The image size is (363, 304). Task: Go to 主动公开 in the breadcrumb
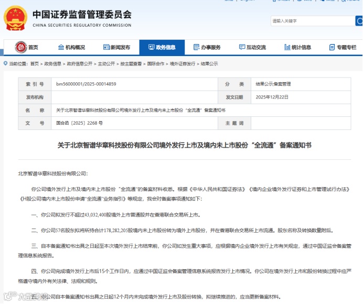106,64
